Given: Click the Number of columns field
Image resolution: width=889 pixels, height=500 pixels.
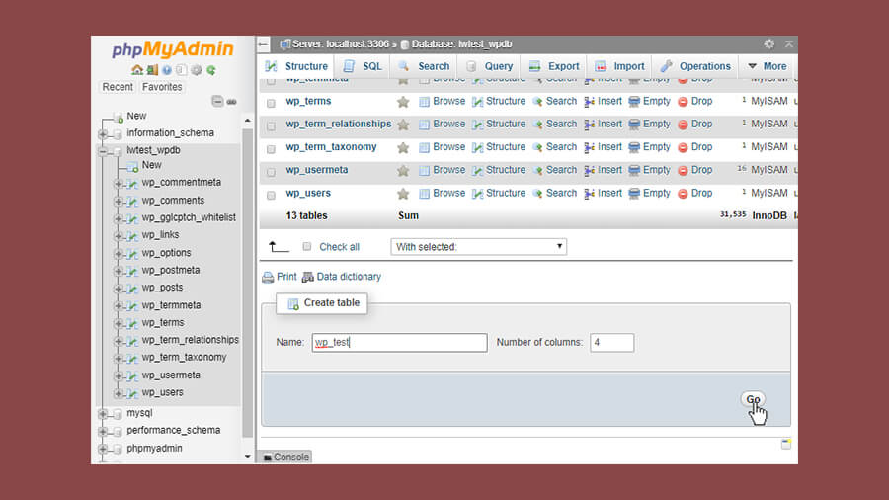Looking at the screenshot, I should [x=611, y=343].
